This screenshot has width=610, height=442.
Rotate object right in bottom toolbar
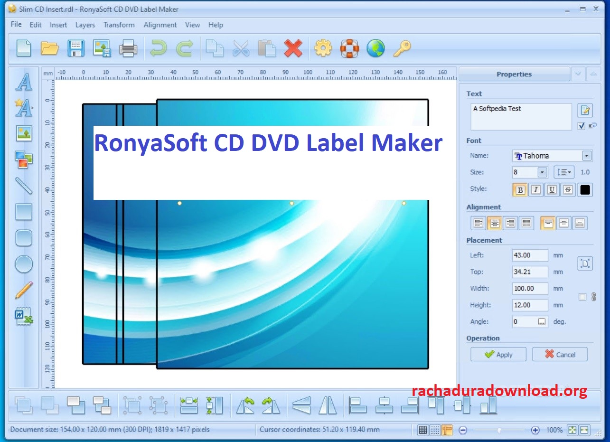(271, 405)
